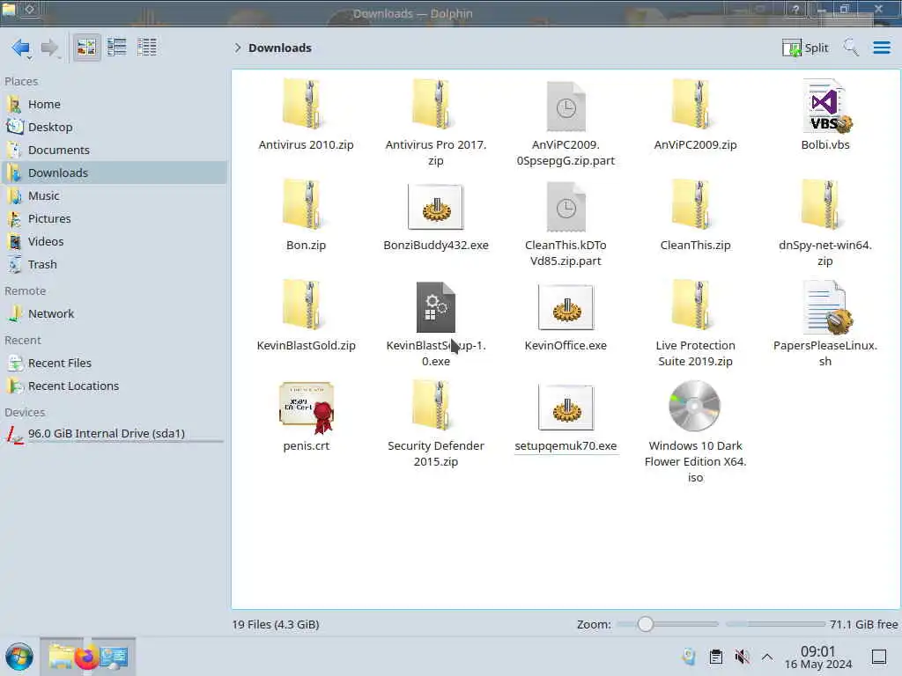Click the show desktop button

[879, 657]
